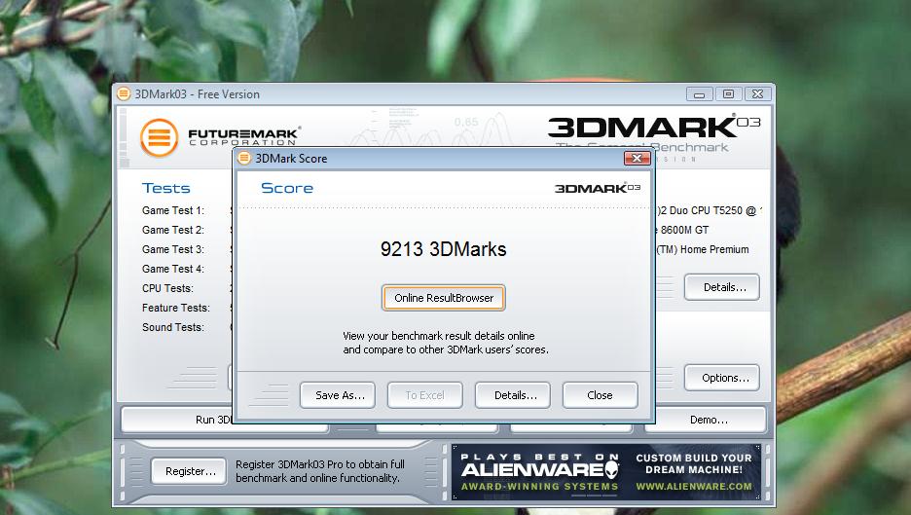The height and width of the screenshot is (515, 911).
Task: Click the 3DMARK03 logo in the main header
Action: (x=654, y=128)
